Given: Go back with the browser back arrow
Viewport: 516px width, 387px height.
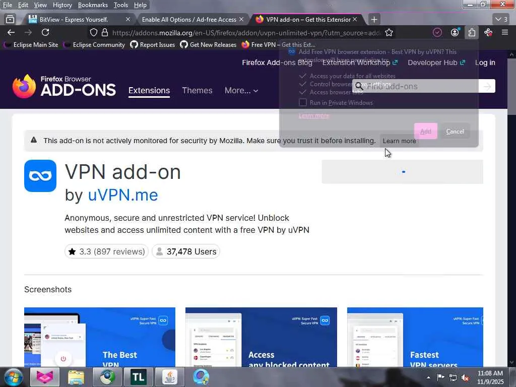Looking at the screenshot, I should (11, 32).
